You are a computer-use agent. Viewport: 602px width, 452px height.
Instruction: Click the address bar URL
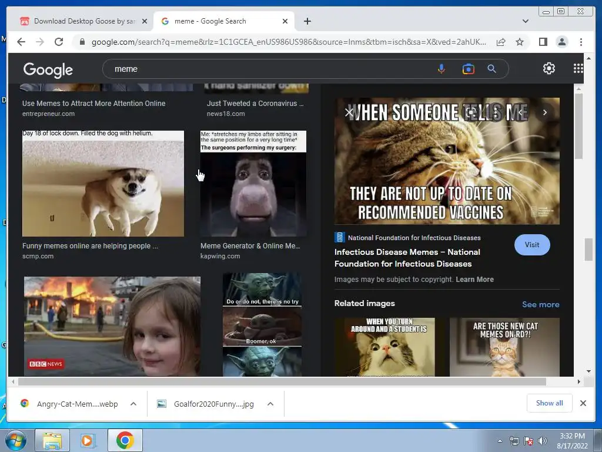(x=289, y=42)
